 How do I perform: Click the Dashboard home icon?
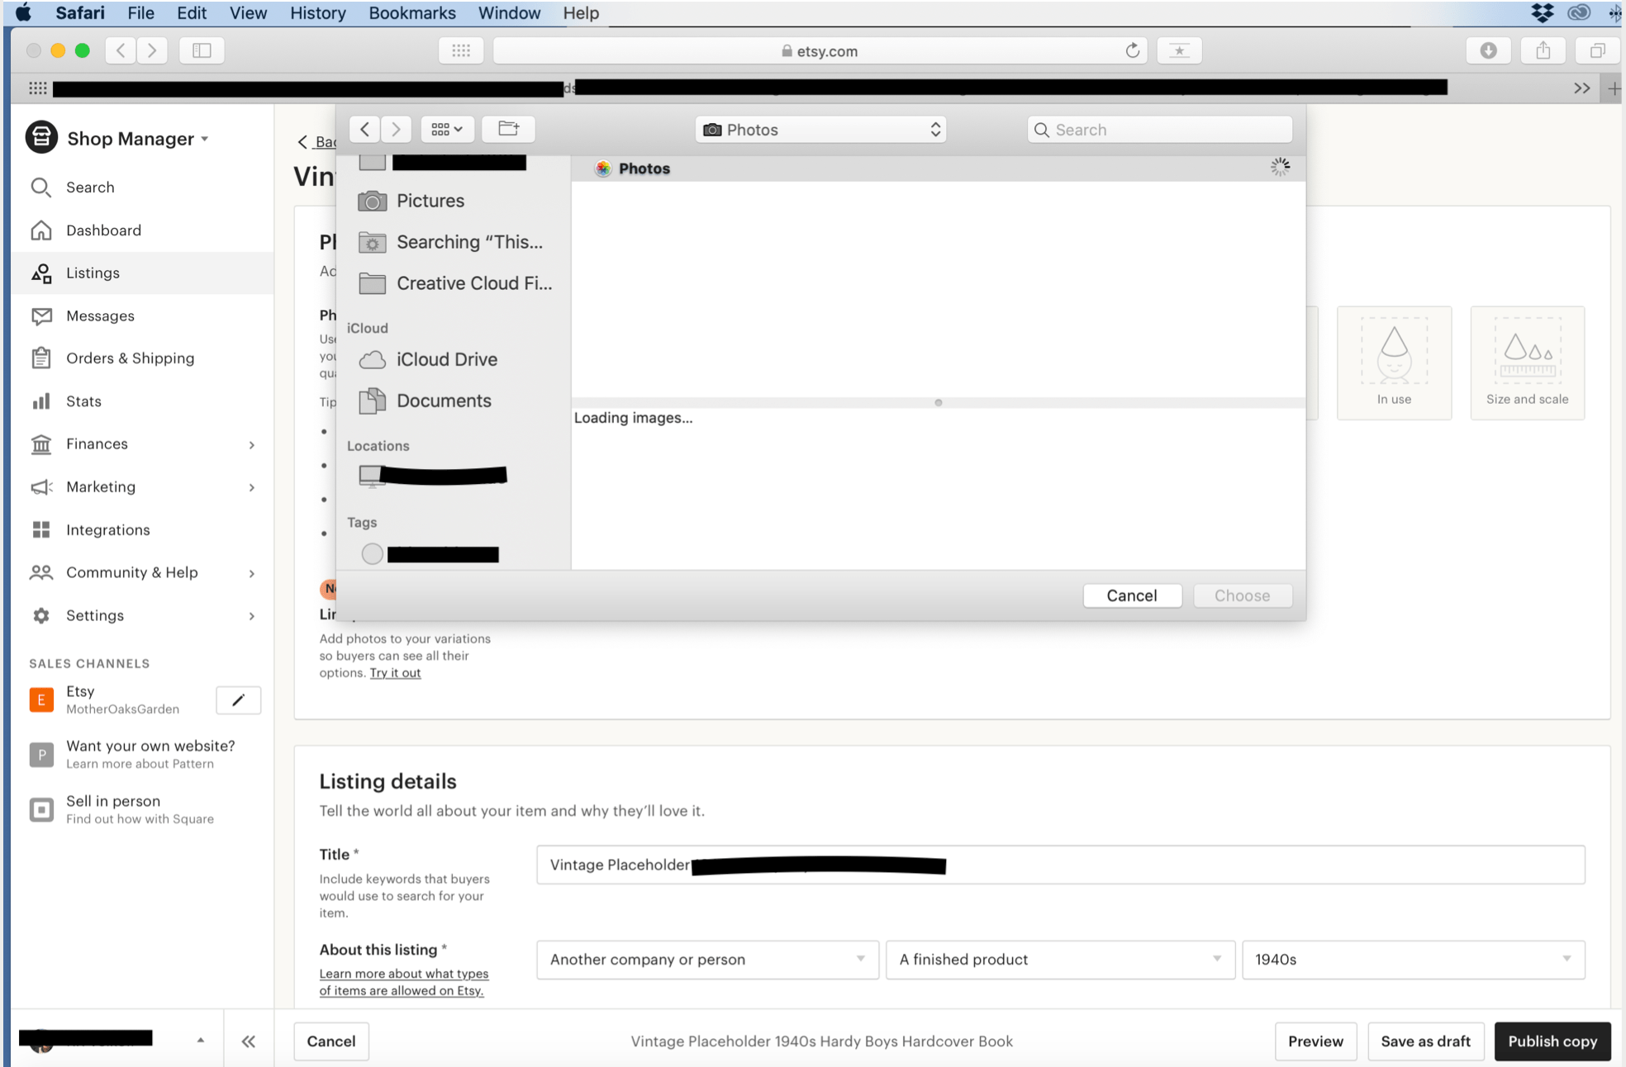(41, 230)
